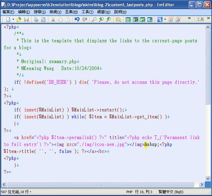This screenshot has width=212, height=196.
Task: Click the word die in the code
Action: 83,82
